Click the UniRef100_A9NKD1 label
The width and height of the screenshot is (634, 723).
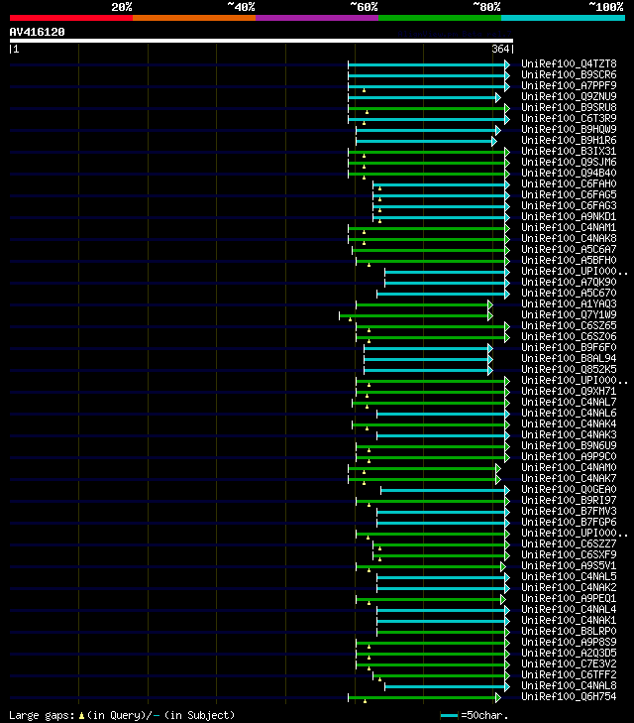coord(569,217)
